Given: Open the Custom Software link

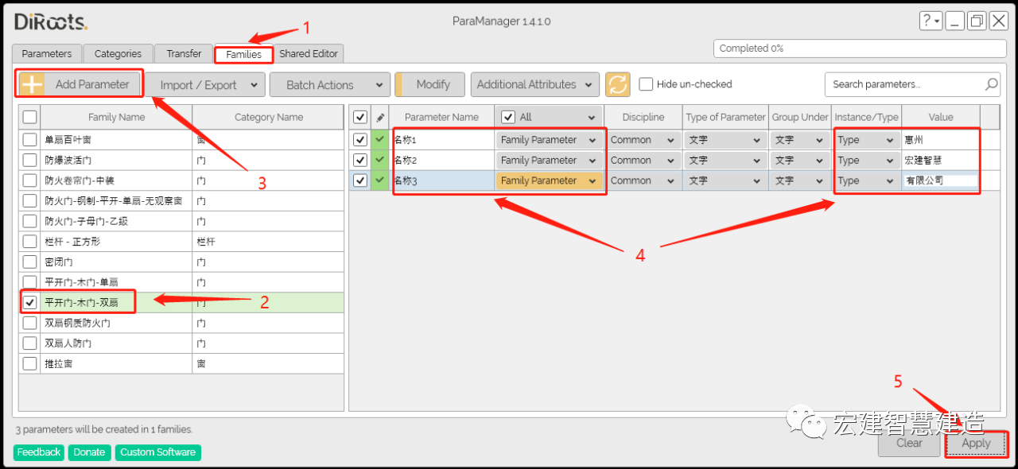Looking at the screenshot, I should point(158,452).
